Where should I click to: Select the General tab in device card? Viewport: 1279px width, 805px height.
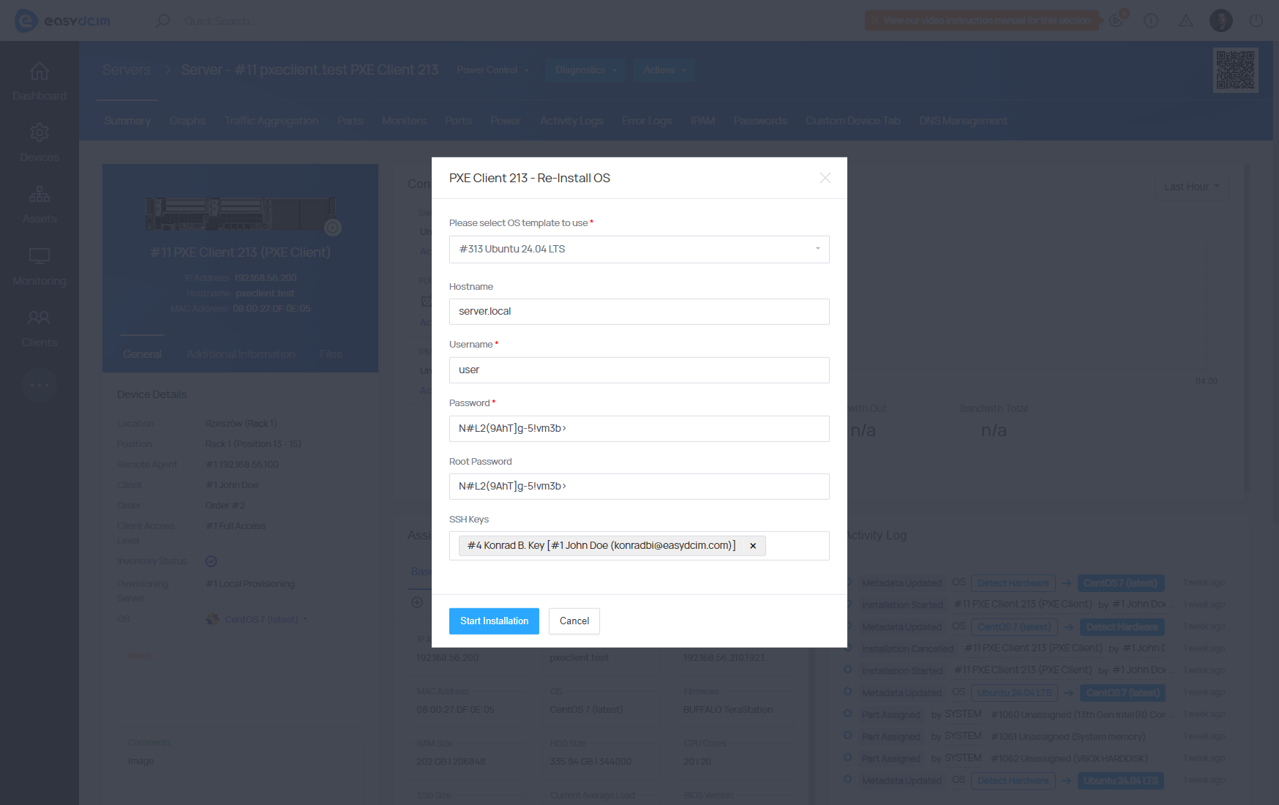coord(142,354)
